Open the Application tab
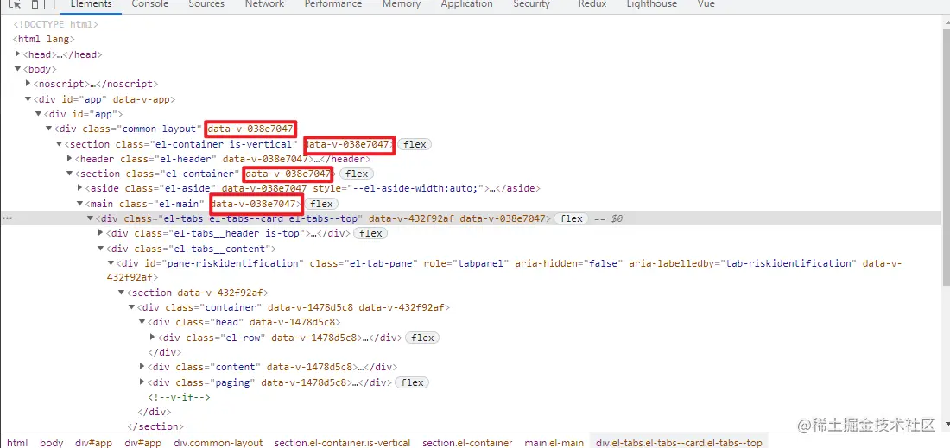950x448 pixels. tap(466, 4)
